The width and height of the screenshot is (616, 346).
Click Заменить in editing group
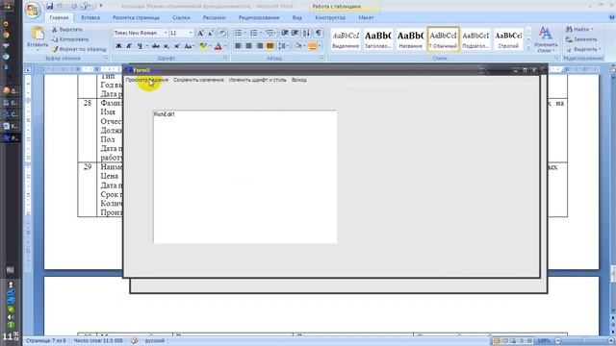581,39
